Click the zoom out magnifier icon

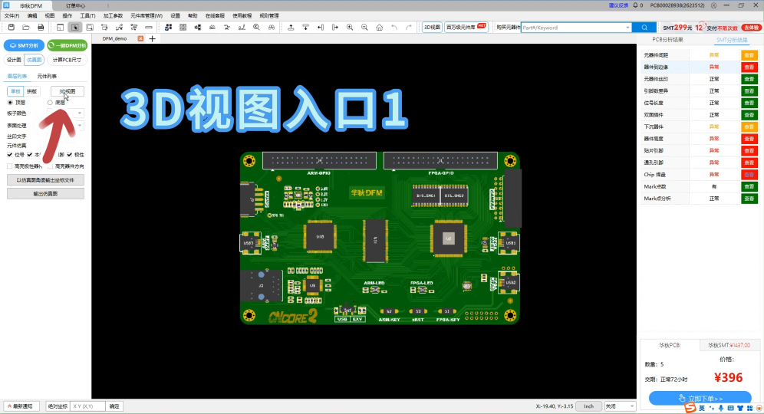[x=364, y=28]
